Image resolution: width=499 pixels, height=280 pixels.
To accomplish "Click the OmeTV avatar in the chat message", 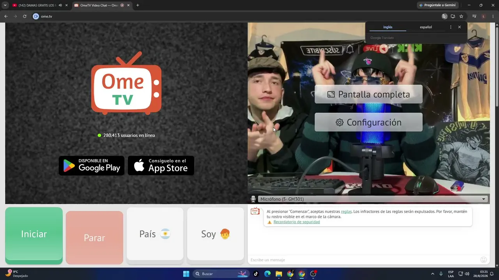I will point(255,211).
